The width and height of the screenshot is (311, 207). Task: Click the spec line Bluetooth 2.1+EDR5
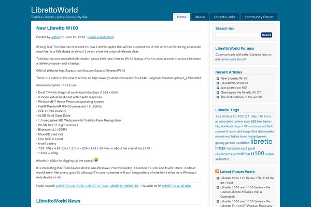(51, 129)
